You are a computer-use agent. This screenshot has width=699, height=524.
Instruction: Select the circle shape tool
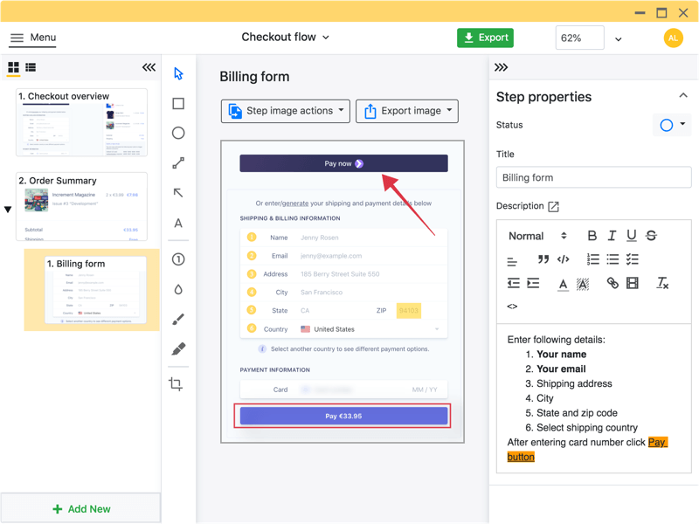(x=178, y=133)
